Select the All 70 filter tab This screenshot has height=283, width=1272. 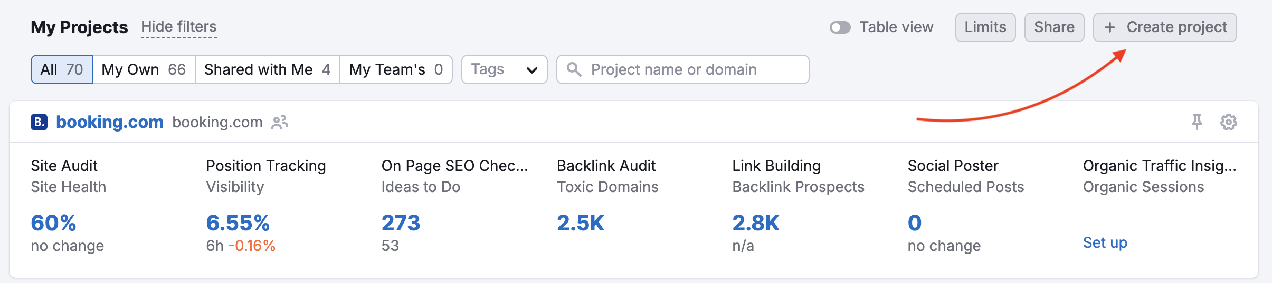pos(62,69)
